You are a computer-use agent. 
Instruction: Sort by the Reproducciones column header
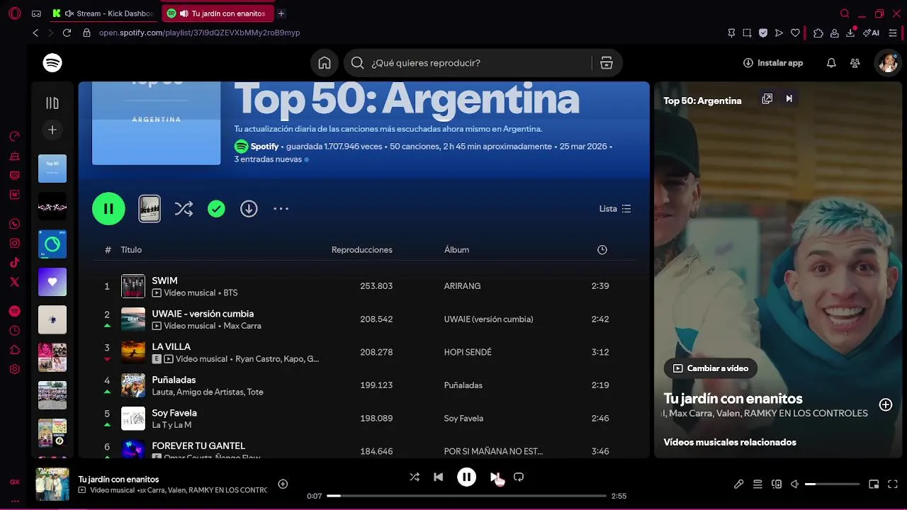pos(362,250)
